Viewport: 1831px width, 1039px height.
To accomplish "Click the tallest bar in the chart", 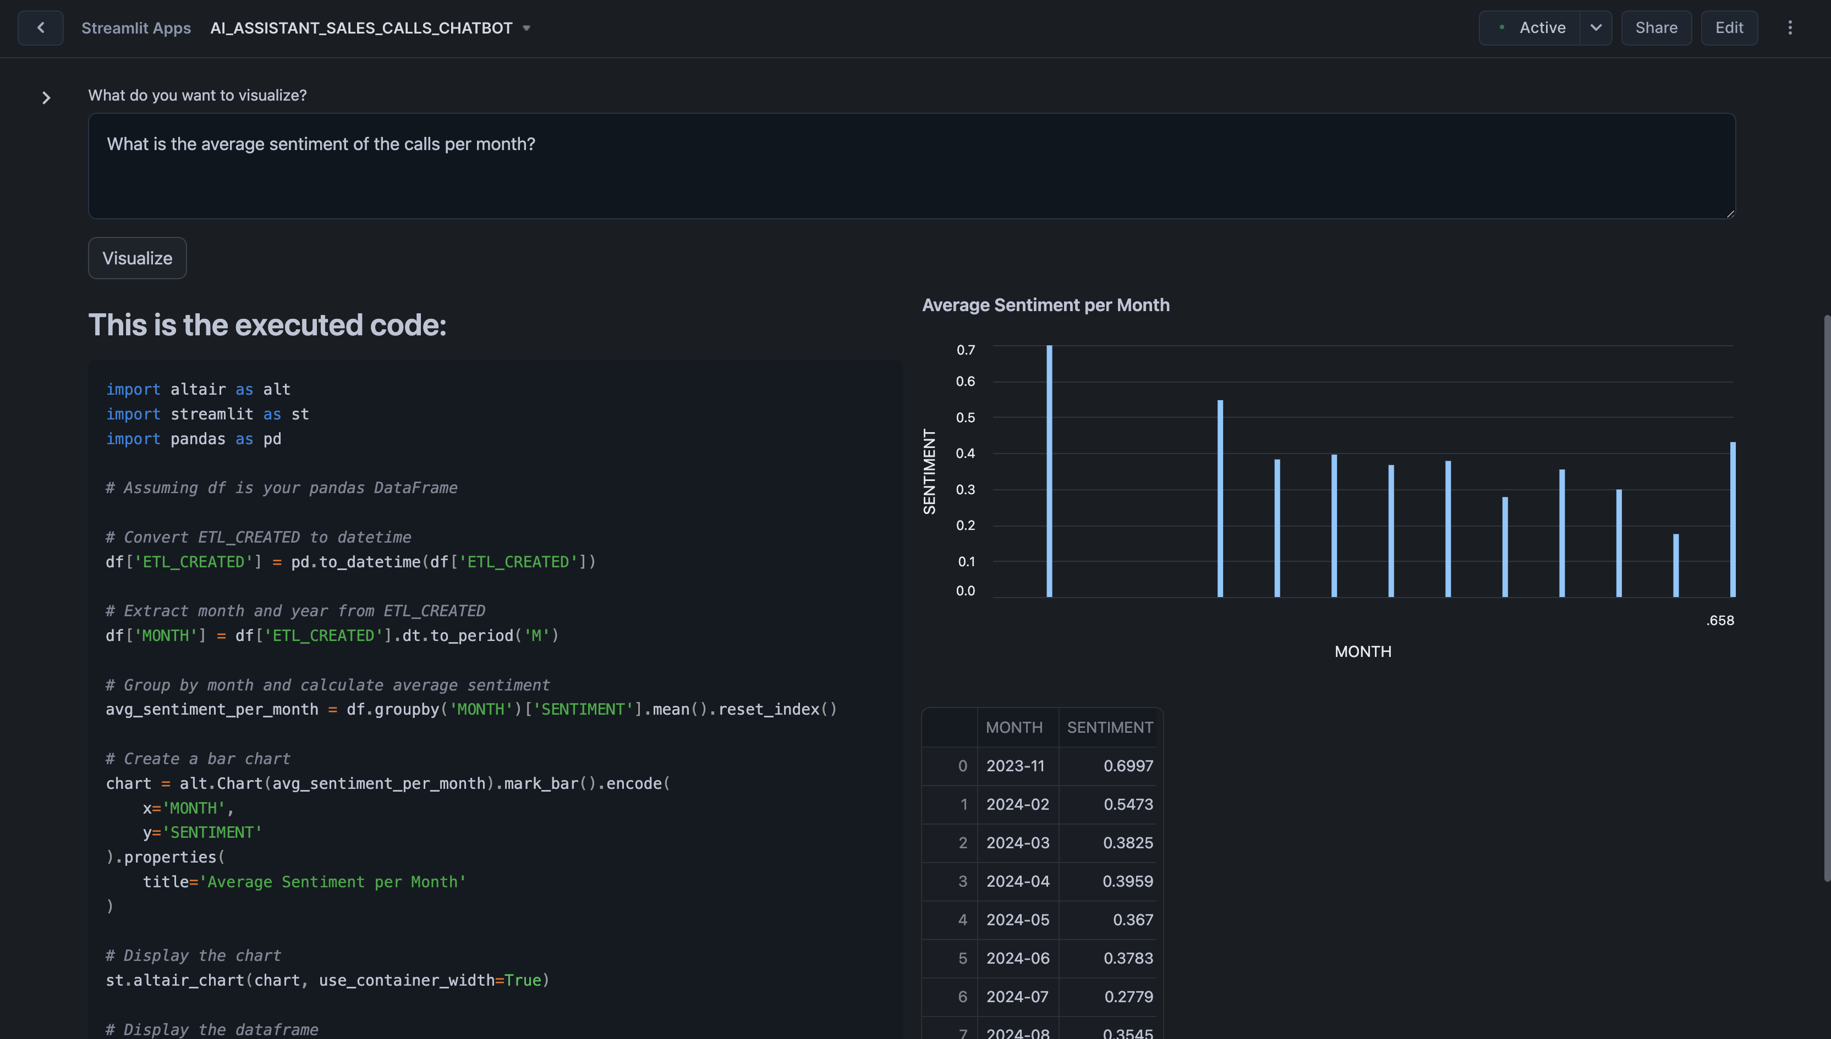I will coord(1049,471).
